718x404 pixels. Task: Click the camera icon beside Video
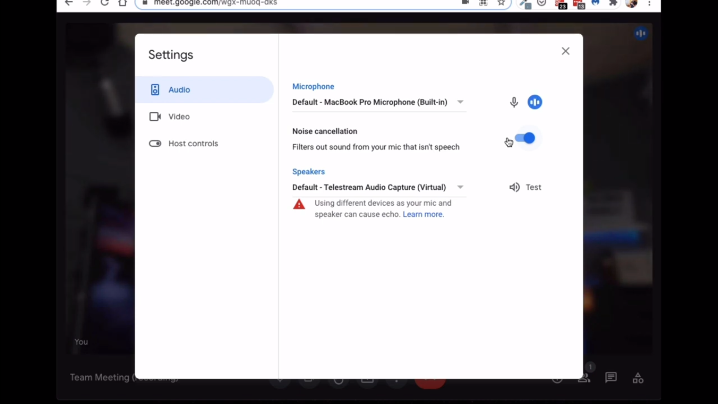155,117
